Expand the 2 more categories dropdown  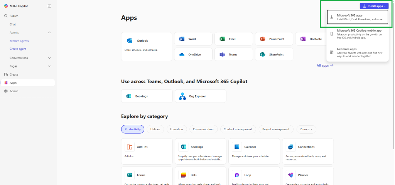(306, 129)
